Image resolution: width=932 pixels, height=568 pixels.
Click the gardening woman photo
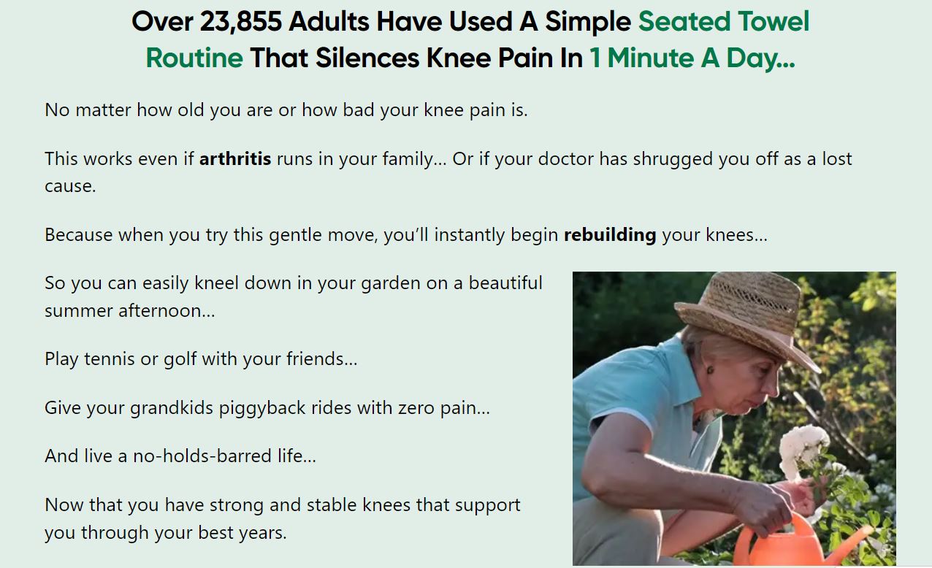click(x=733, y=418)
